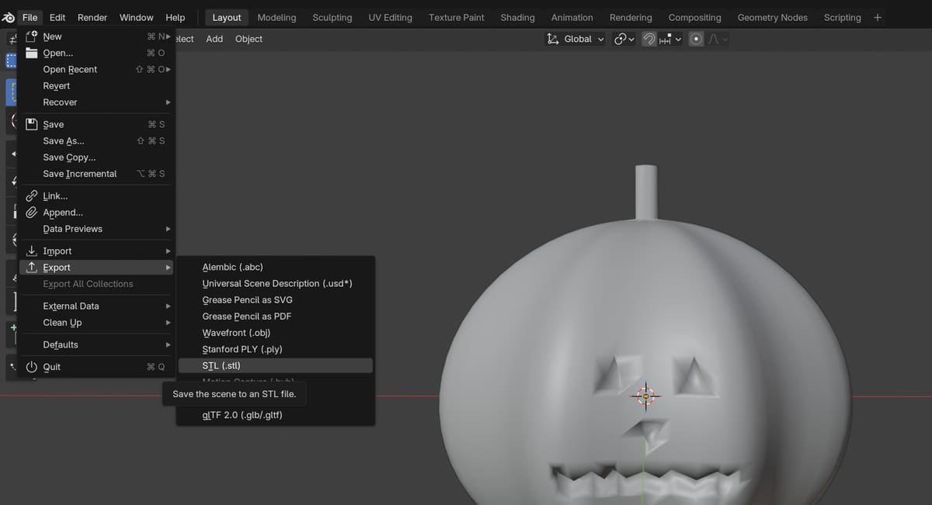Choose Save Copy from File menu
Viewport: 932px width, 505px height.
[96, 157]
